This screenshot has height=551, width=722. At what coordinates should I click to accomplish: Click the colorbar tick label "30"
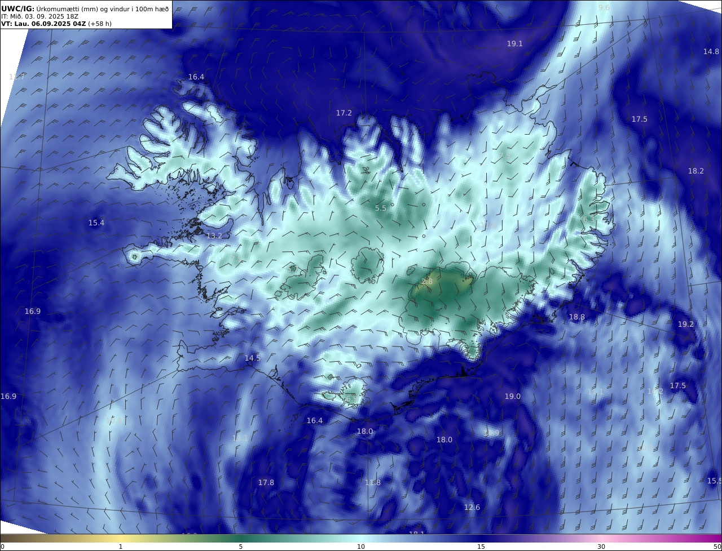[x=601, y=546]
